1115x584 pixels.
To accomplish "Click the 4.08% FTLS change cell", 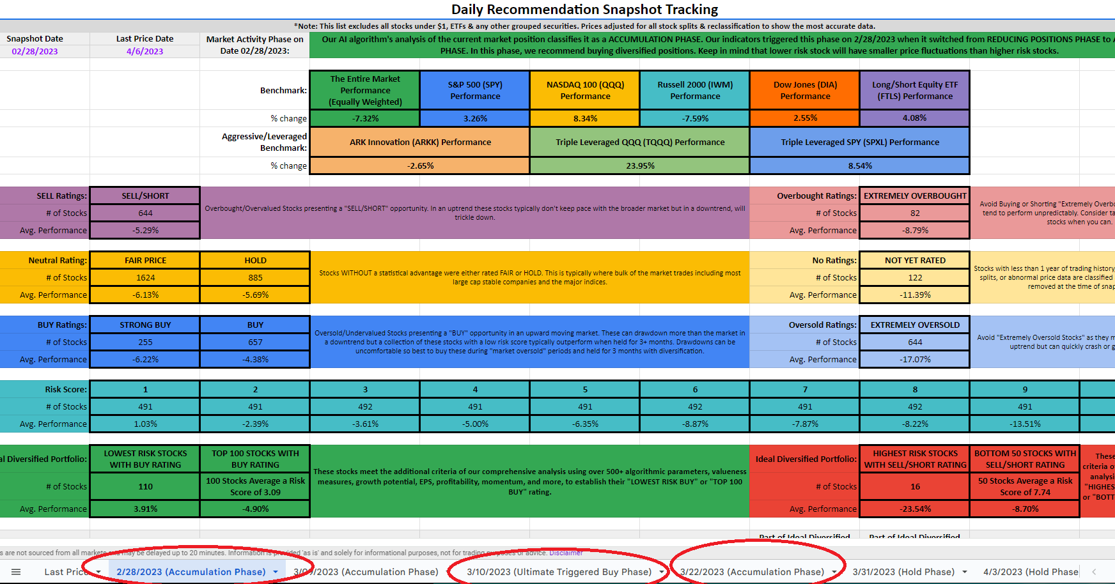I will pyautogui.click(x=915, y=118).
